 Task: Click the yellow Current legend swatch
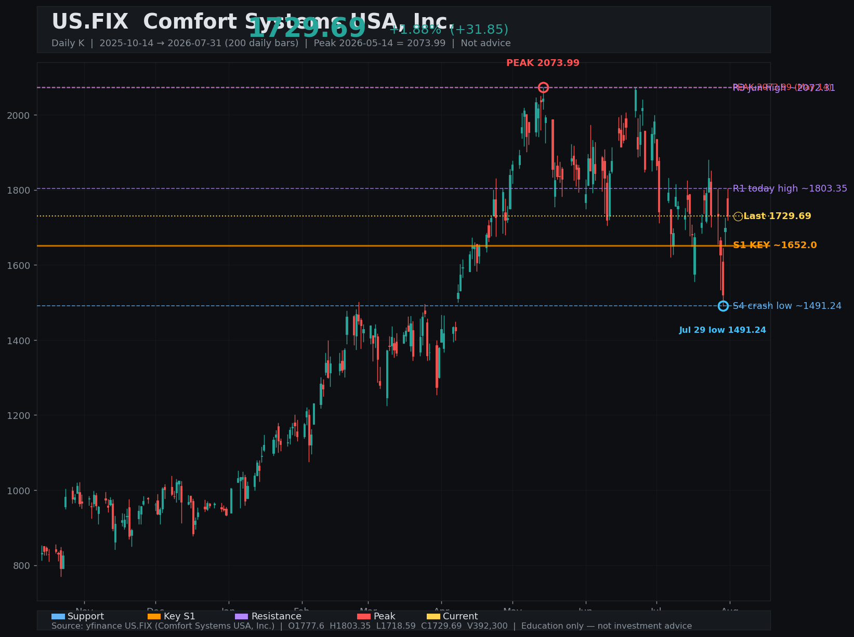coord(433,617)
